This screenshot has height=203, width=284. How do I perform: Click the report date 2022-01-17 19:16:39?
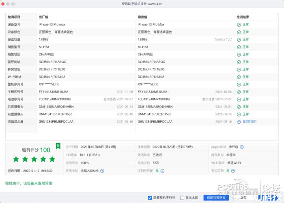(38, 171)
